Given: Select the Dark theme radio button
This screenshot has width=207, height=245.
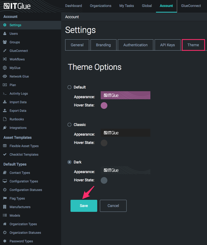Looking at the screenshot, I should coord(69,162).
